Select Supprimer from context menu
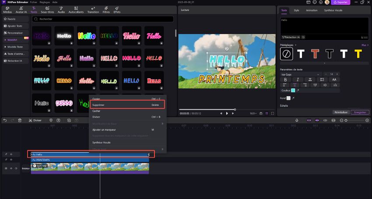 click(x=127, y=105)
